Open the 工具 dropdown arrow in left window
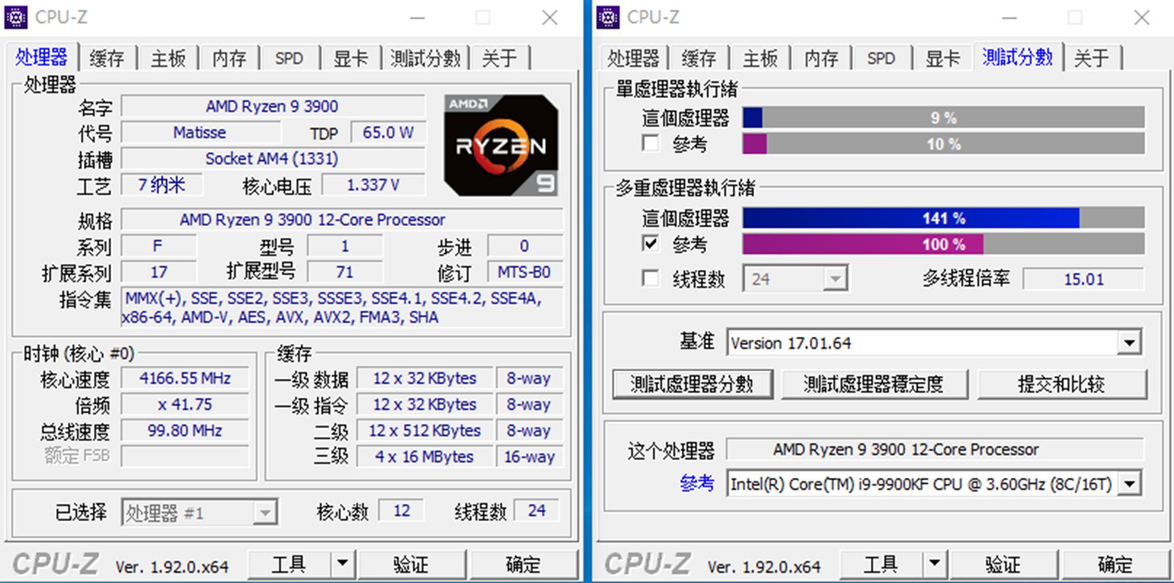 tap(343, 563)
